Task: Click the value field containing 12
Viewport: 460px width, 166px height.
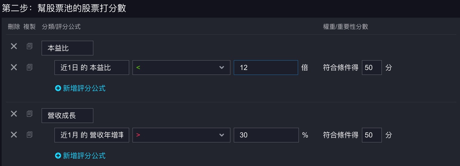Action: (x=266, y=68)
